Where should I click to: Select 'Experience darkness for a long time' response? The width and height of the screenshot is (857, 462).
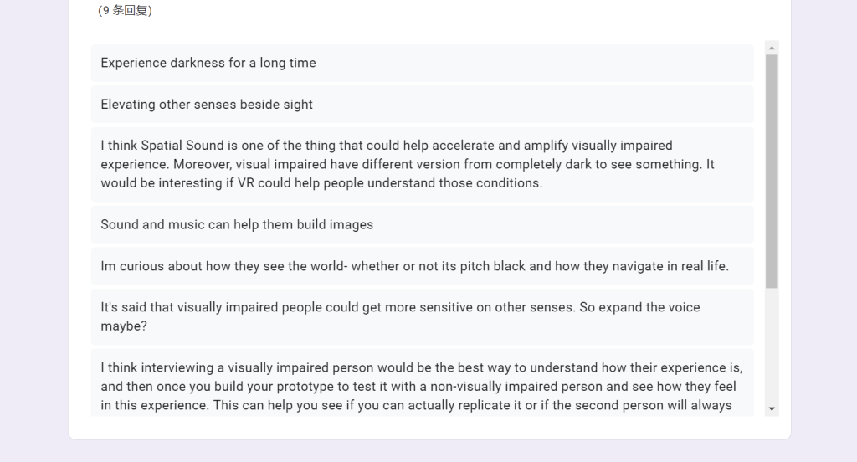coord(423,63)
